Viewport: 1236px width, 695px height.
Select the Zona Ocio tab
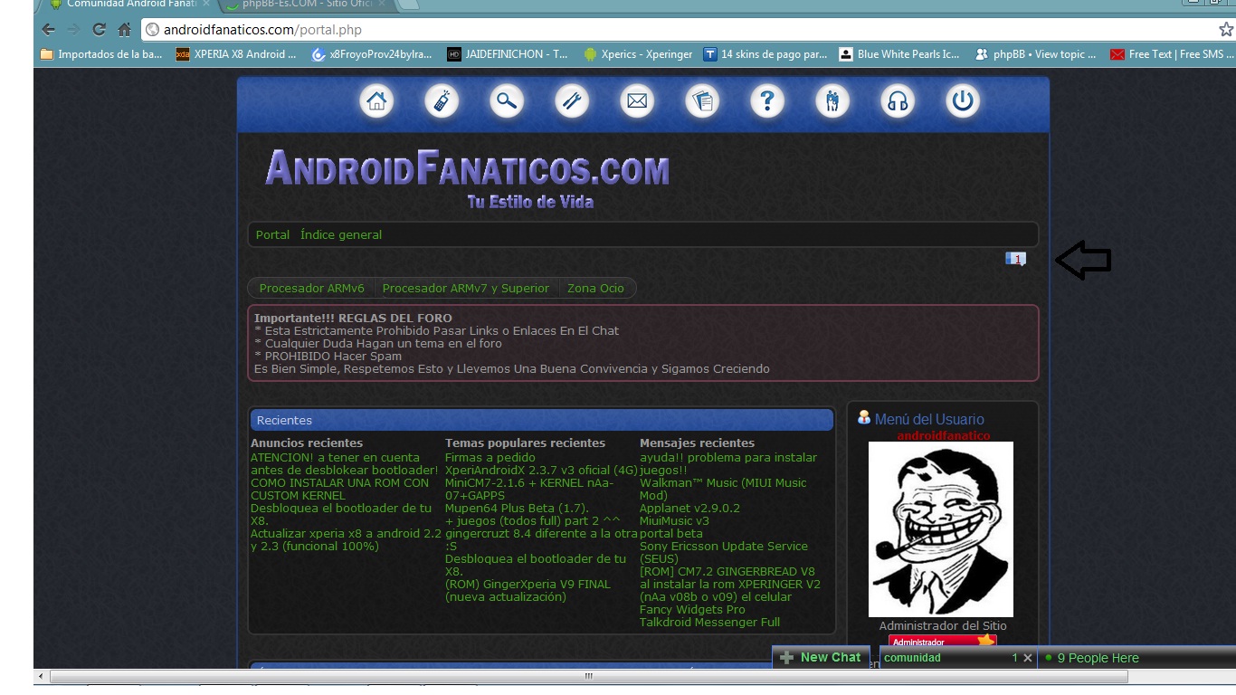595,289
